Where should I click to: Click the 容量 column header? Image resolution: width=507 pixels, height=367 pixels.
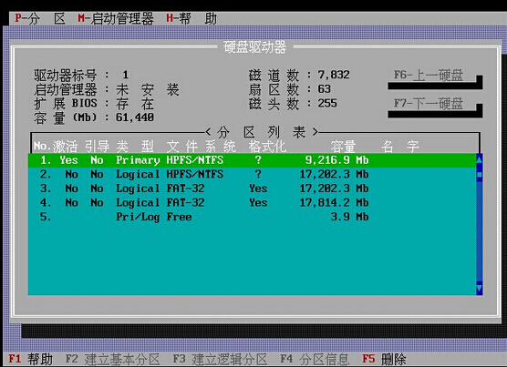point(343,147)
